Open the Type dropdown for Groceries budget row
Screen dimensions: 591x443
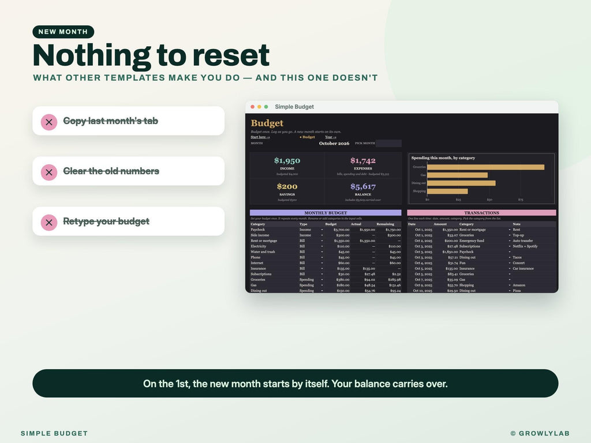(x=322, y=280)
